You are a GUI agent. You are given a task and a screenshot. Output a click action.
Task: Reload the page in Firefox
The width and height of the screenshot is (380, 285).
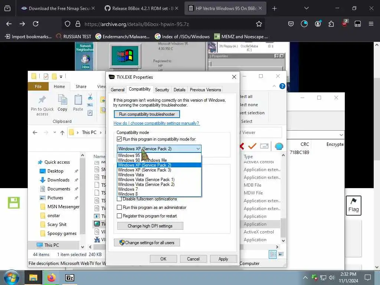click(x=36, y=24)
